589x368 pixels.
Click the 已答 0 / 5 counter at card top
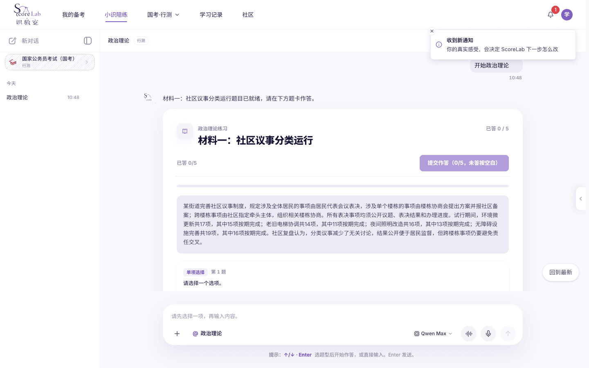(497, 129)
